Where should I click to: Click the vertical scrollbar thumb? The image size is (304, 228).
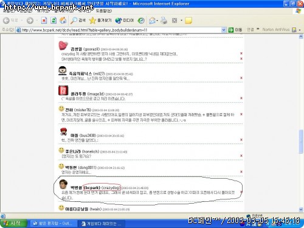coord(301,141)
